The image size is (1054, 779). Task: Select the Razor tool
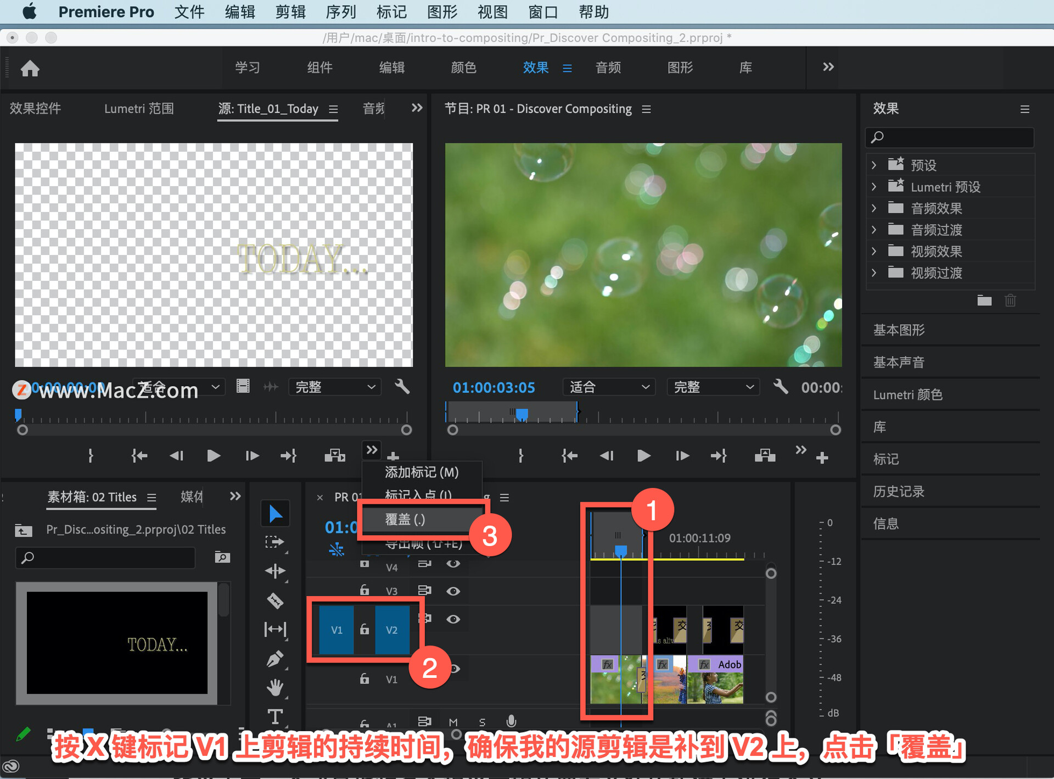click(275, 600)
